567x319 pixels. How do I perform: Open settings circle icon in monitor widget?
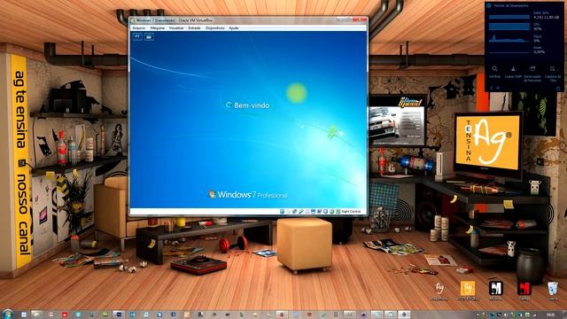(558, 88)
